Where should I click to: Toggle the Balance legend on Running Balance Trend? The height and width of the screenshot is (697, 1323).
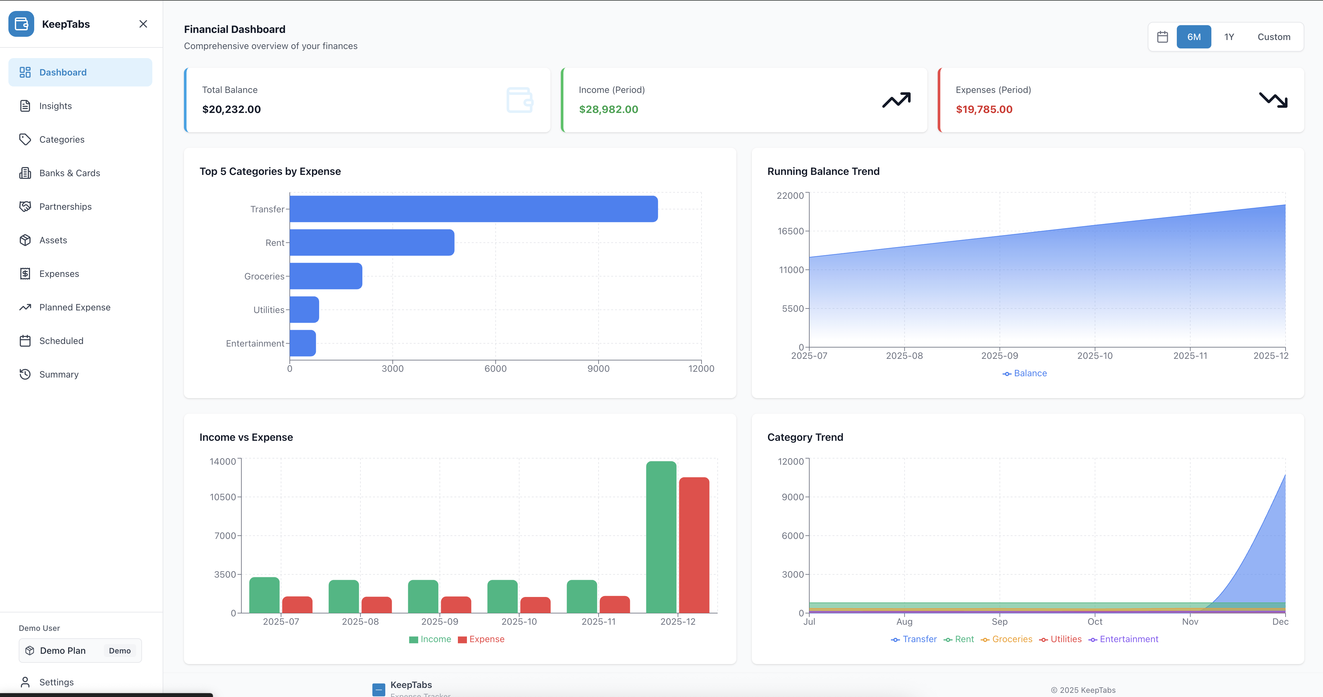point(1024,373)
